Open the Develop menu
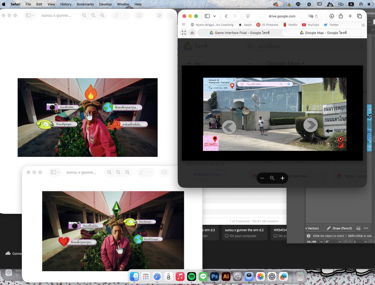The width and height of the screenshot is (375, 285). pos(105,4)
